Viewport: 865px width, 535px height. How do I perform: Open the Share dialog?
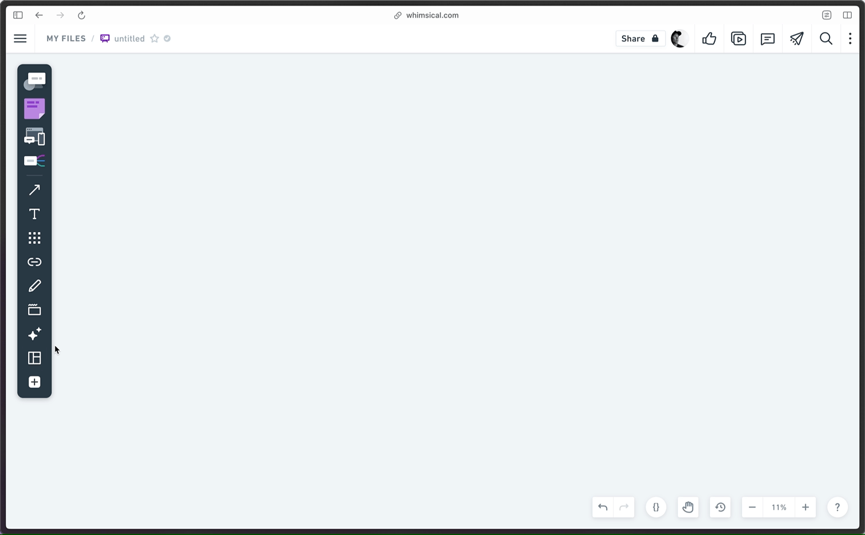(640, 38)
